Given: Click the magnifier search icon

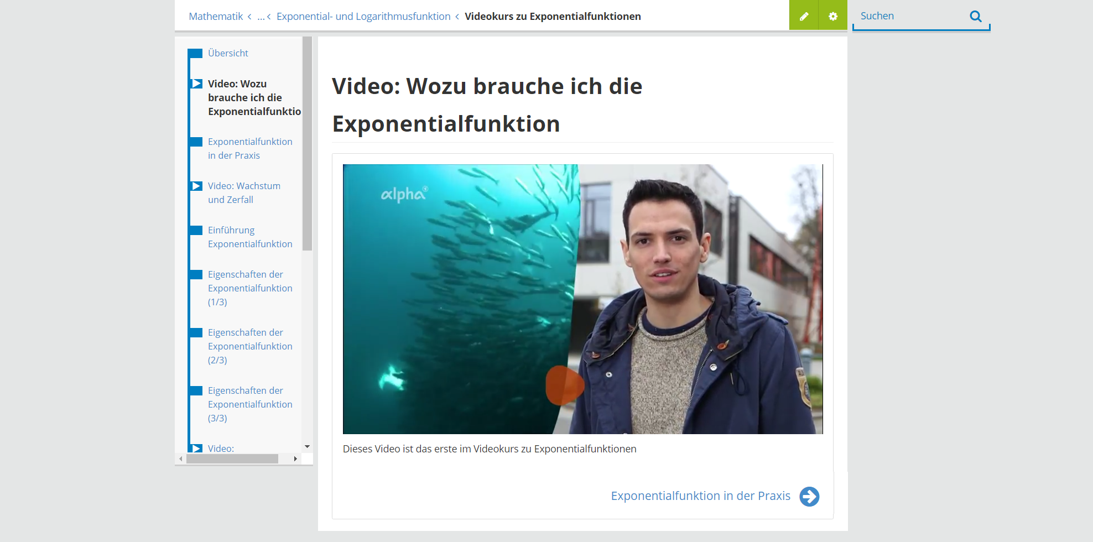Looking at the screenshot, I should click(x=976, y=16).
